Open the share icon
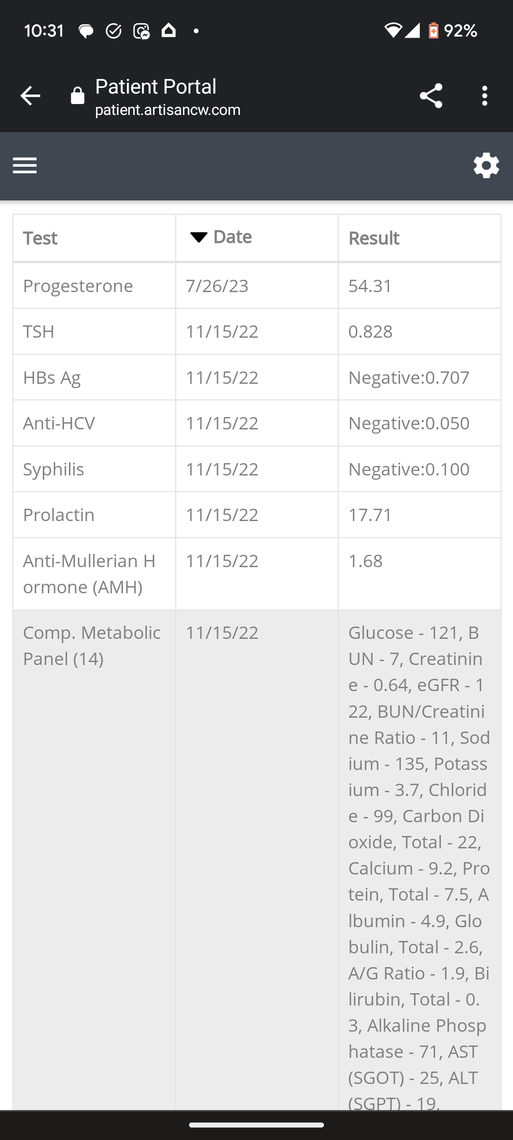 tap(431, 96)
